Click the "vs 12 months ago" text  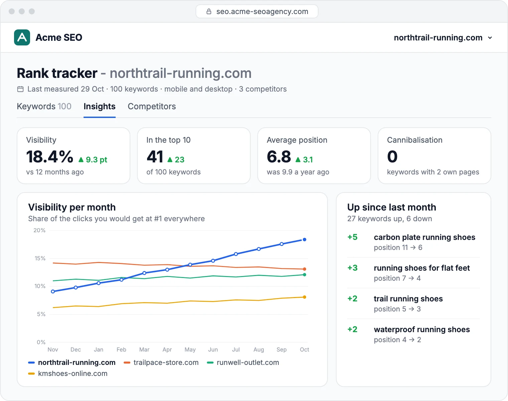pyautogui.click(x=55, y=172)
